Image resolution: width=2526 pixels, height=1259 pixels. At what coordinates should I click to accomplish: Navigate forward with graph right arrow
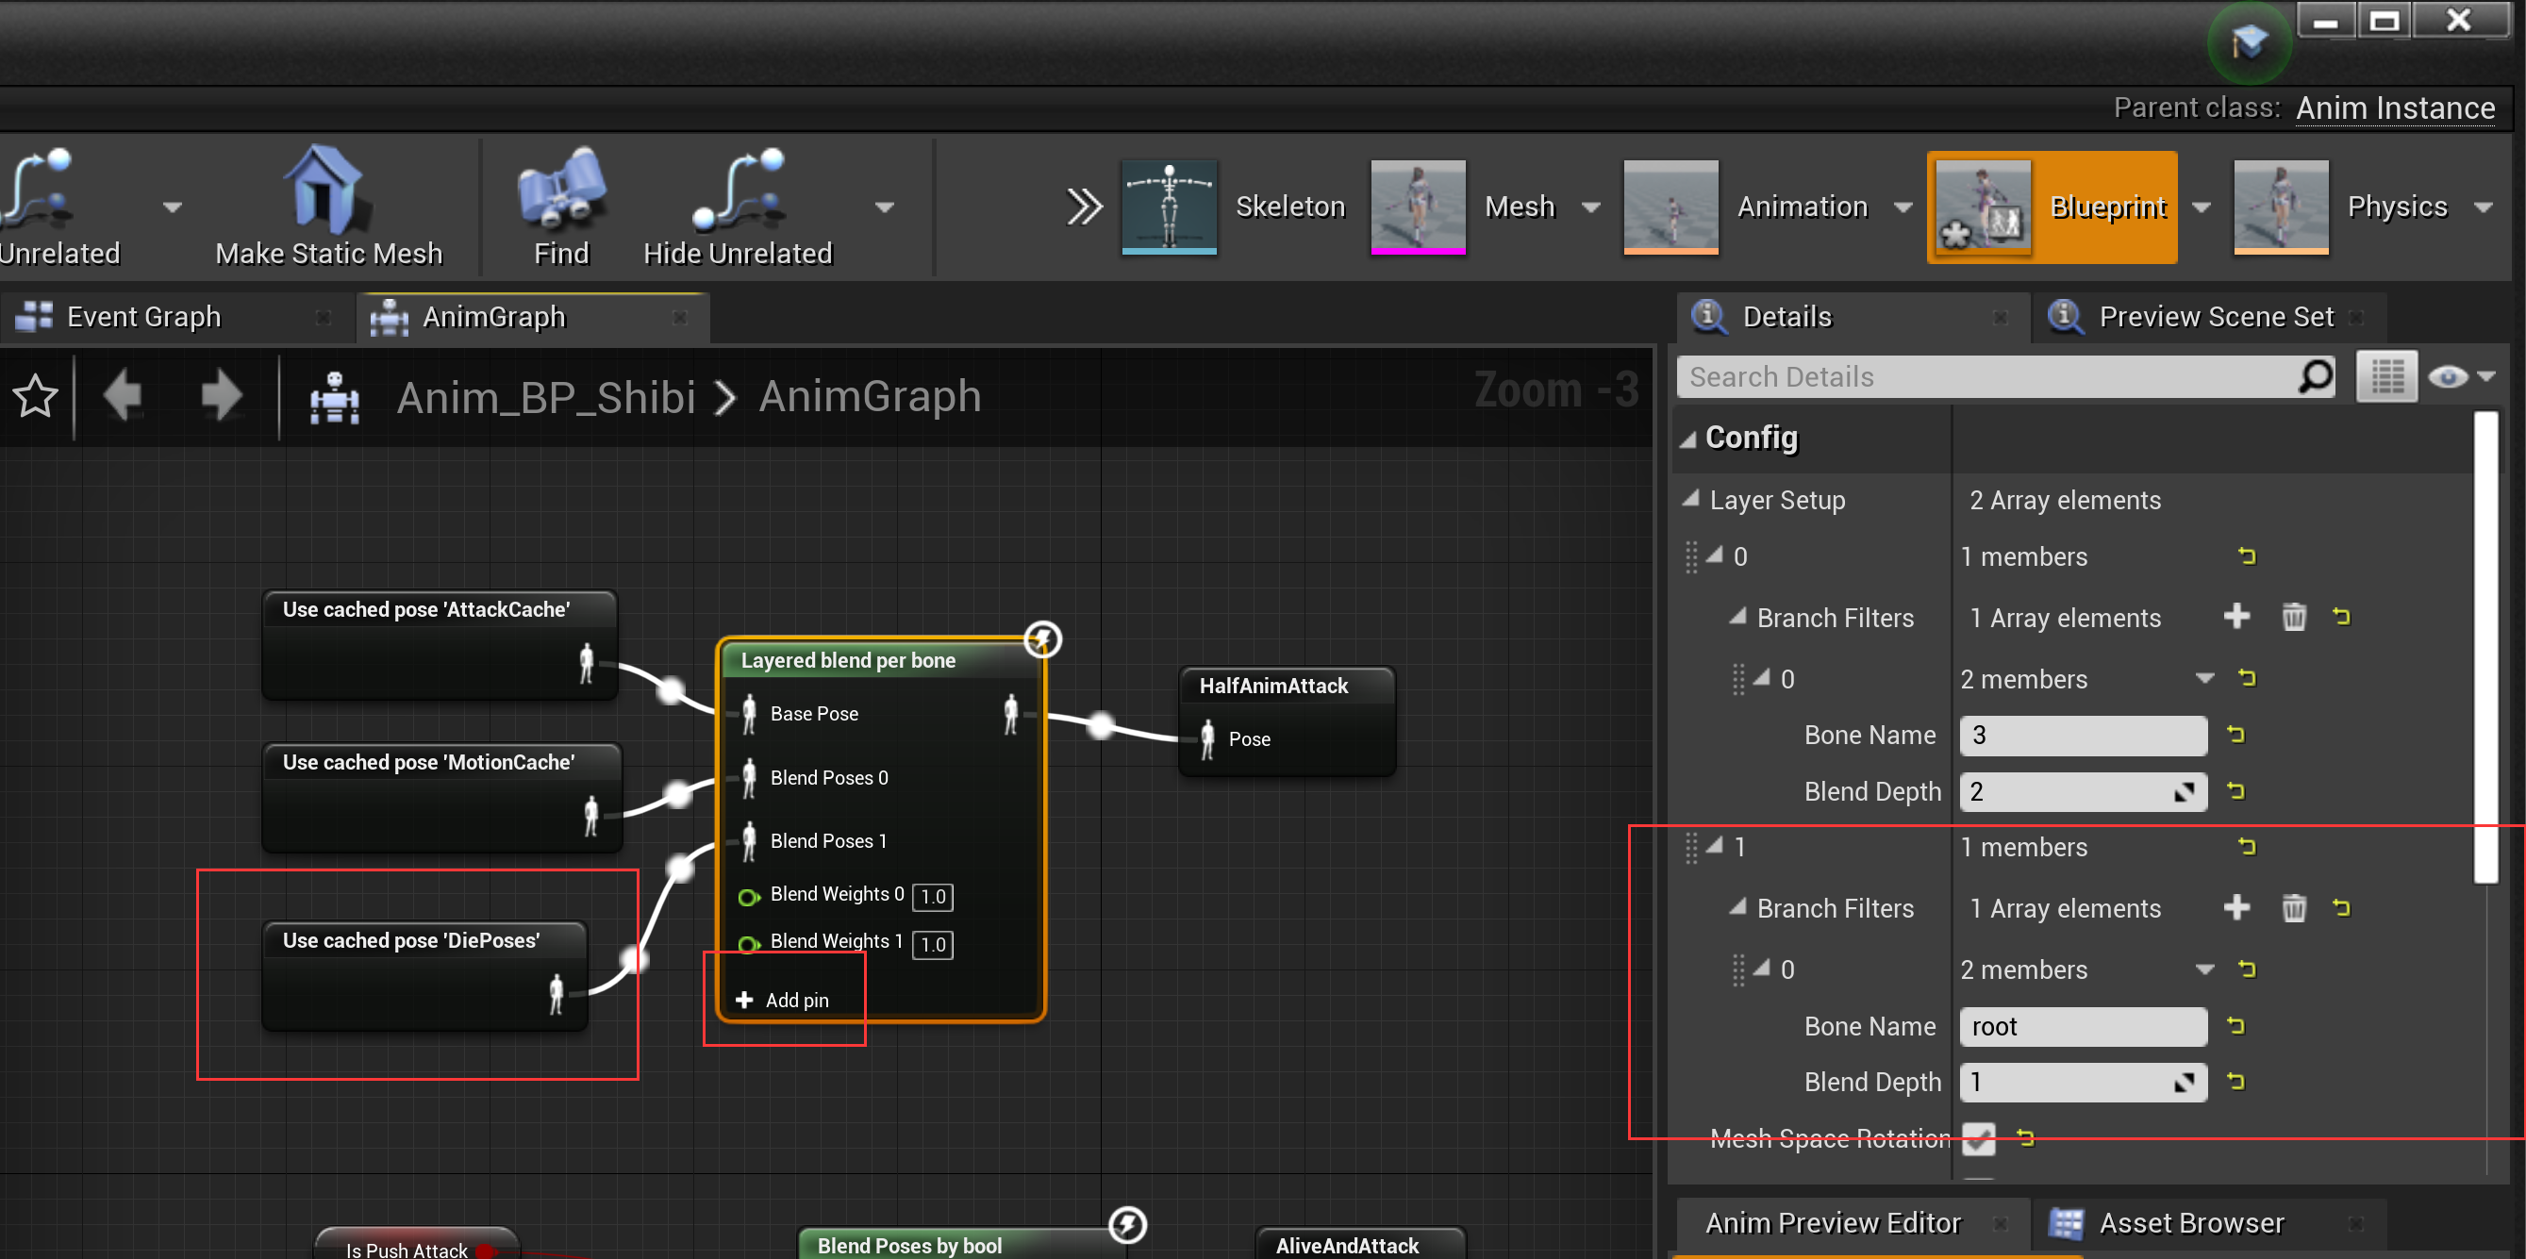(221, 397)
